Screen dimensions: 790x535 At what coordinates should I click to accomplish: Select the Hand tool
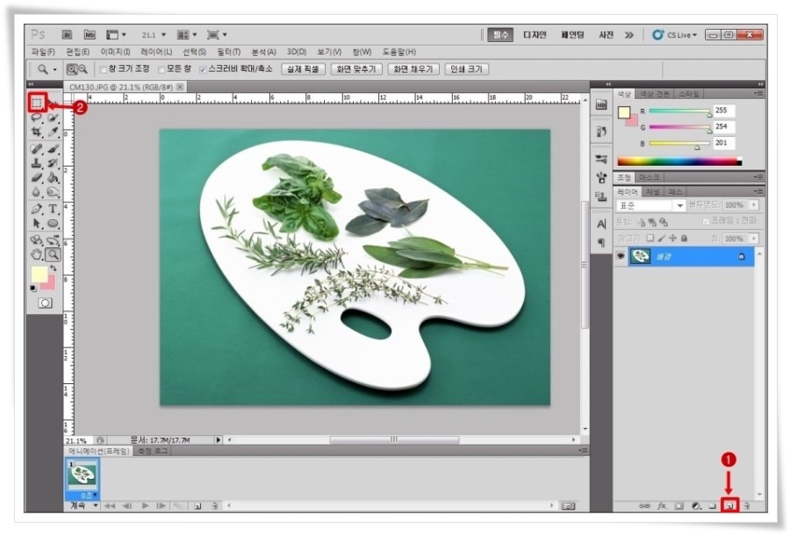[37, 254]
